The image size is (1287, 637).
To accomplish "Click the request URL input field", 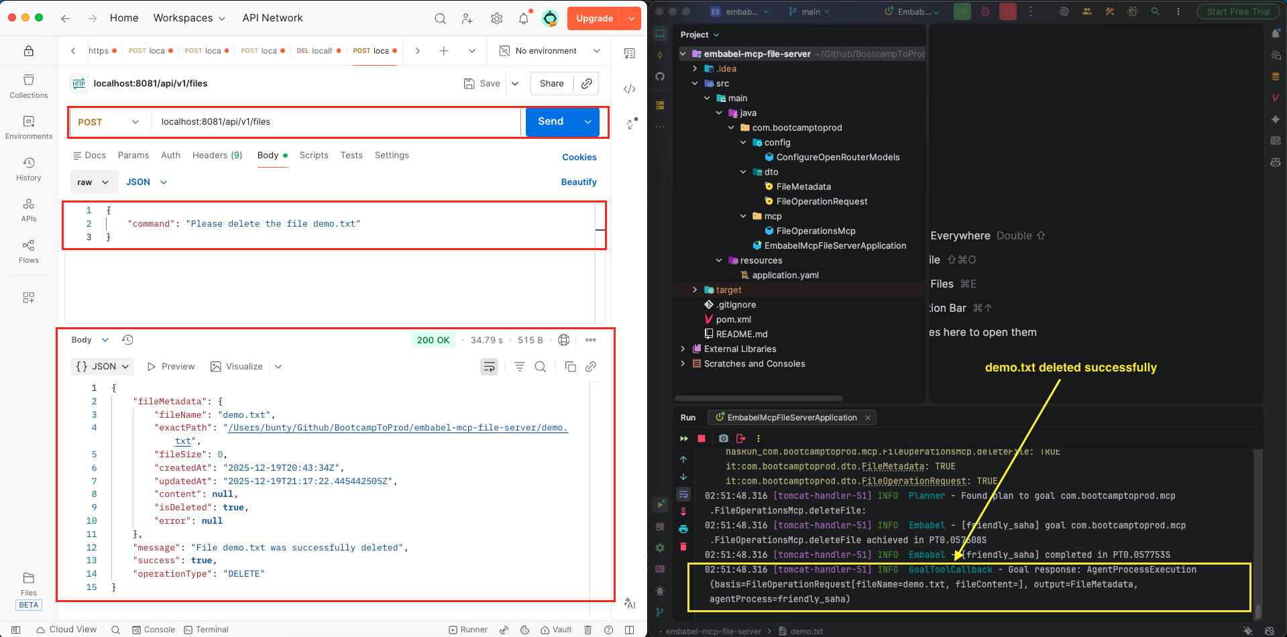I will pyautogui.click(x=335, y=122).
